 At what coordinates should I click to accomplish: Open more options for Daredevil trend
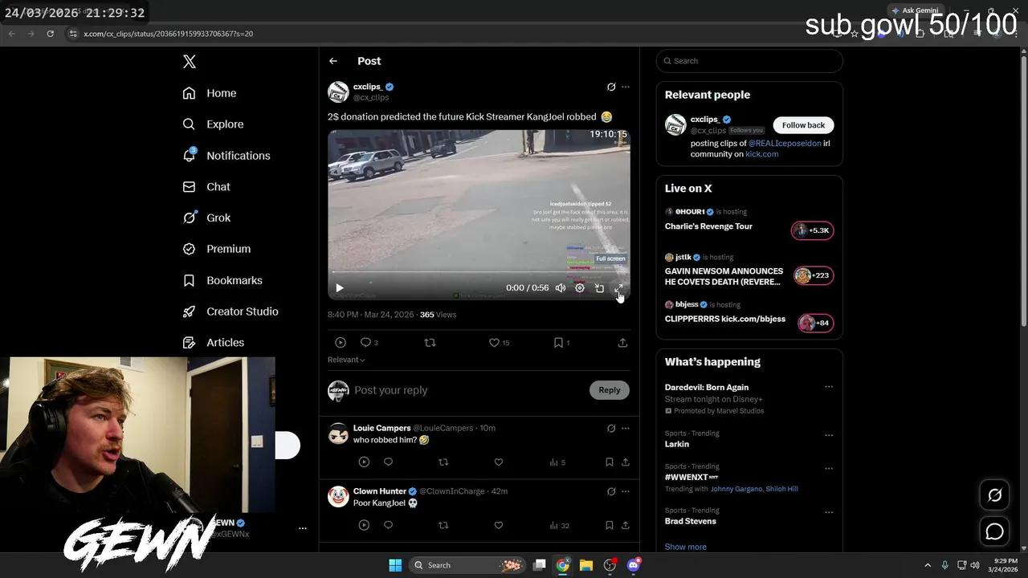(829, 387)
